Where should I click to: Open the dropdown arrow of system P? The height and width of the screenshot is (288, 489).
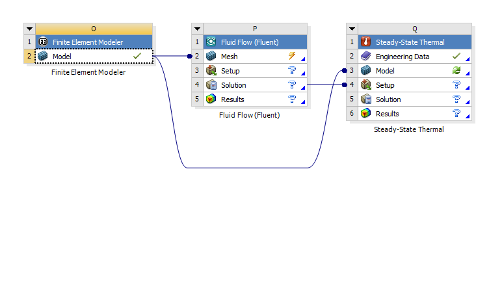[x=197, y=29]
